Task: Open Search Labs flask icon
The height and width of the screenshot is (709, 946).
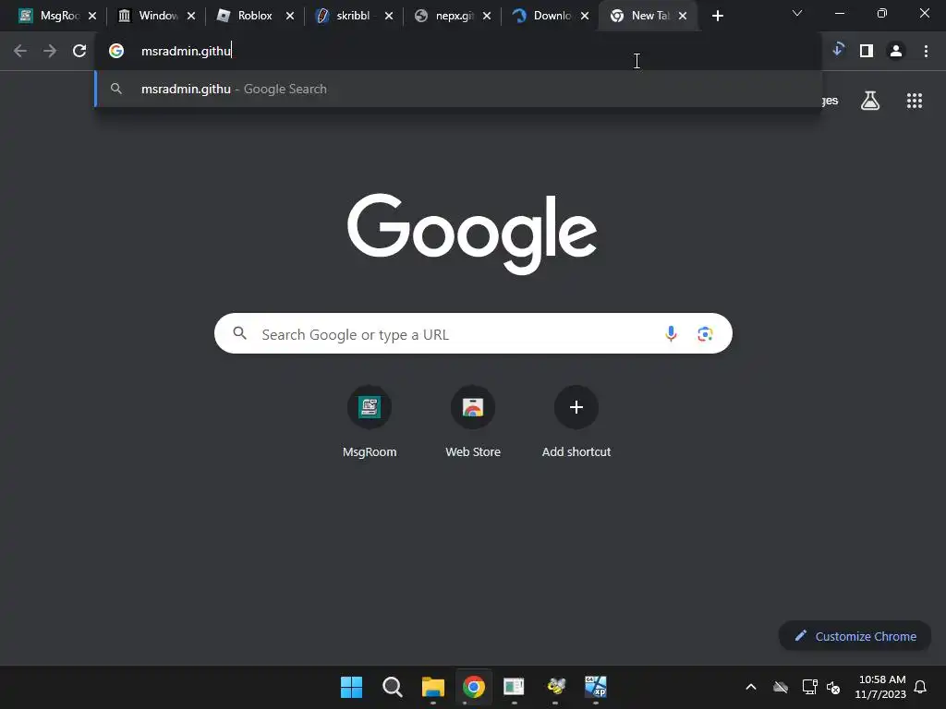Action: 869,101
